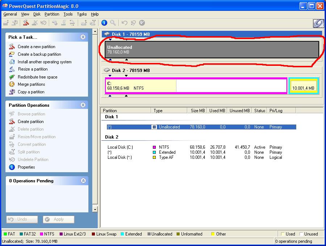Click the Type column header
Screen dimensions: 326x246
coord(169,110)
